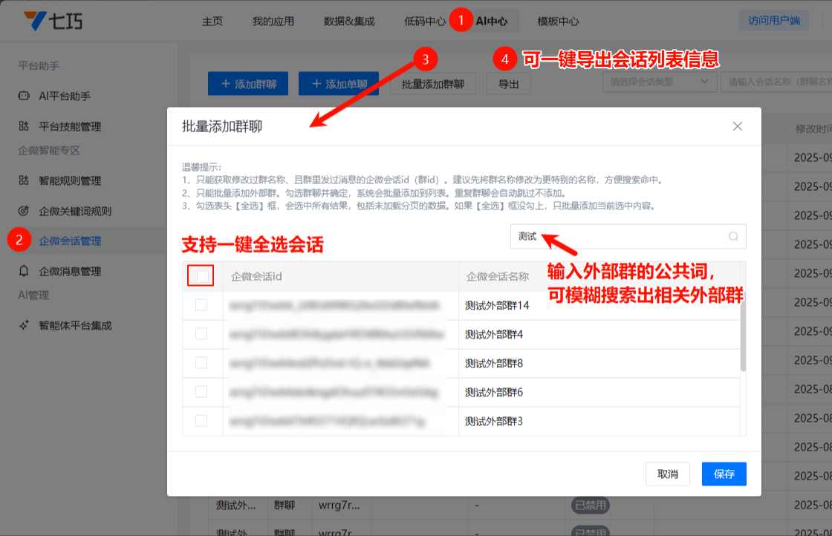Viewport: 832px width, 536px height.
Task: Click search magnifier icon in dialog
Action: [733, 237]
